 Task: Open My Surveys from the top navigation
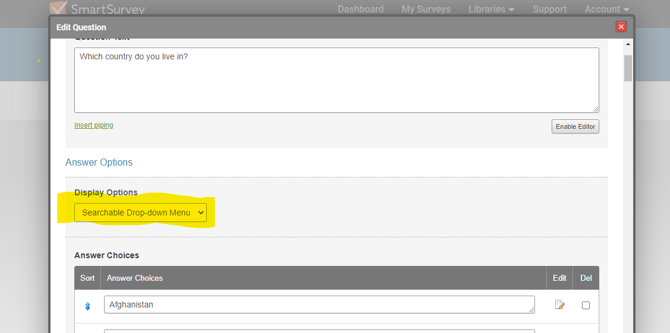point(426,9)
